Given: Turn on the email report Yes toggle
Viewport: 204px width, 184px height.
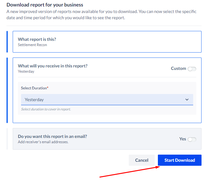Looking at the screenshot, I should pyautogui.click(x=192, y=139).
